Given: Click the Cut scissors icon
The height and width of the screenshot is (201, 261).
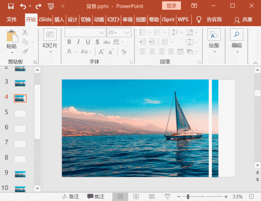Looking at the screenshot, I should [x=25, y=33].
